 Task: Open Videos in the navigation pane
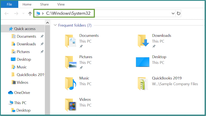22,82
